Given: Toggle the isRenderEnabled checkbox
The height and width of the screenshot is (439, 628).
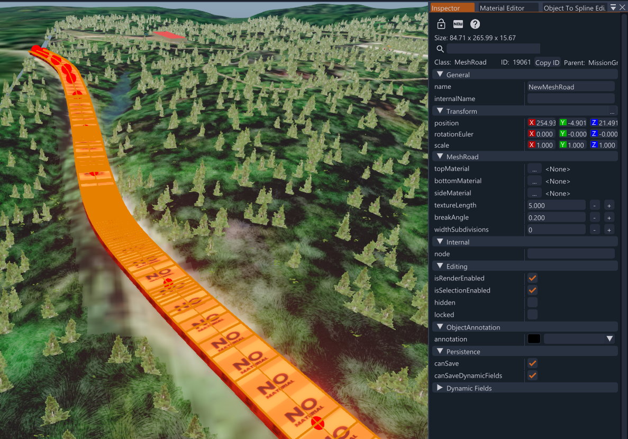Looking at the screenshot, I should click(x=532, y=278).
